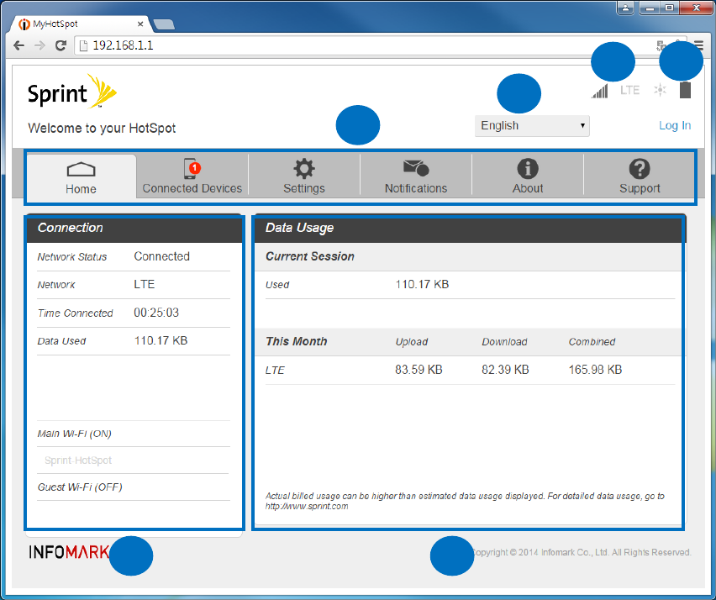The height and width of the screenshot is (600, 716).
Task: Click the Infomark logo
Action: pos(69,552)
